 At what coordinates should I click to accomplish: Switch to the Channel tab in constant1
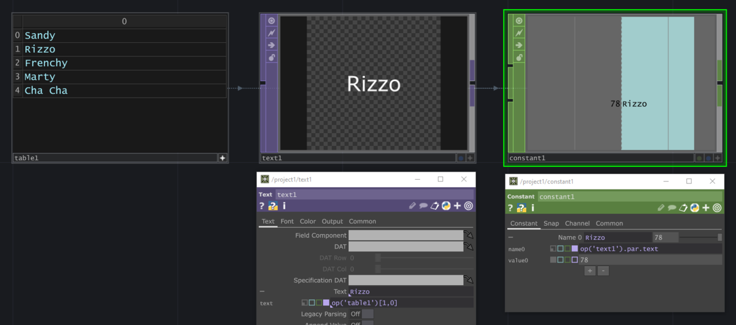coord(577,223)
